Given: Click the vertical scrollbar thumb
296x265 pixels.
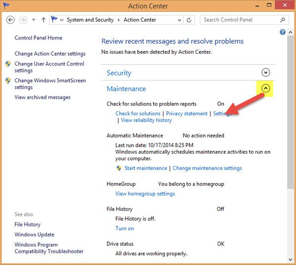Looking at the screenshot, I should pos(291,112).
